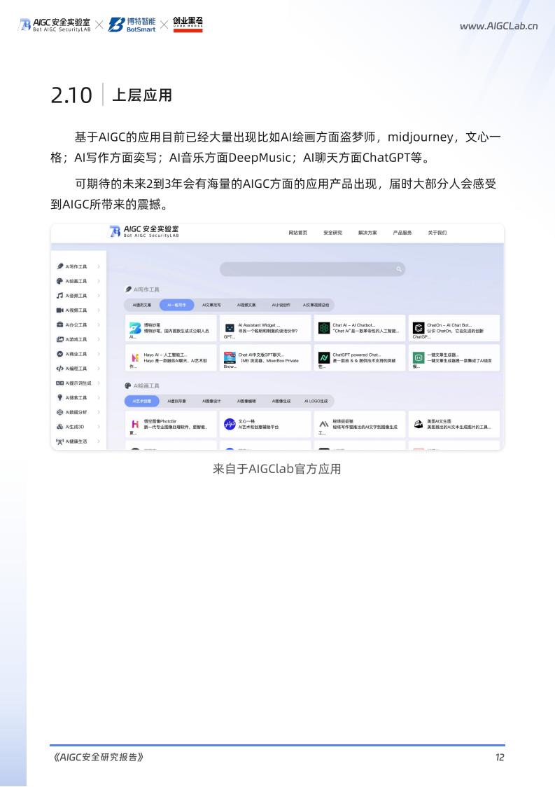The width and height of the screenshot is (555, 787).
Task: Expand the AI搜索工具 sidebar chevron
Action: pyautogui.click(x=99, y=397)
